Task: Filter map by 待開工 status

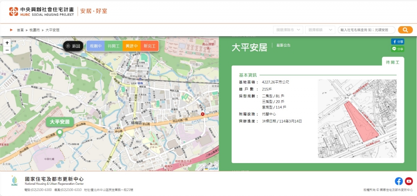Action: (x=113, y=46)
